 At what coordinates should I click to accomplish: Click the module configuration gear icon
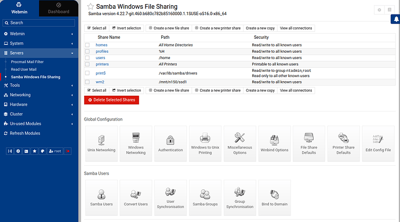click(x=379, y=10)
